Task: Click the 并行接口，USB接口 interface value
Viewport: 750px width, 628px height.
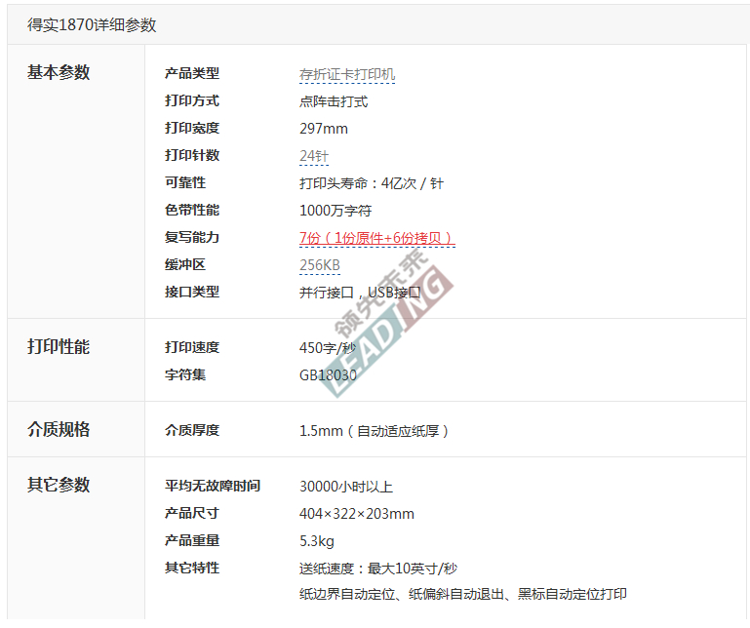Action: pos(359,293)
